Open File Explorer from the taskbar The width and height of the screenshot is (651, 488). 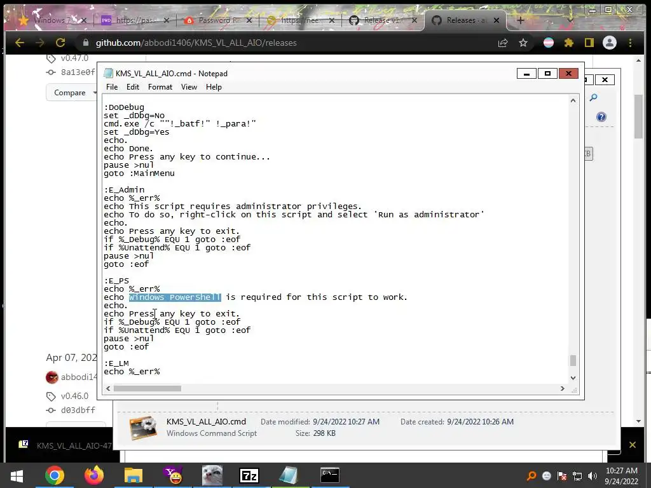[x=134, y=475]
